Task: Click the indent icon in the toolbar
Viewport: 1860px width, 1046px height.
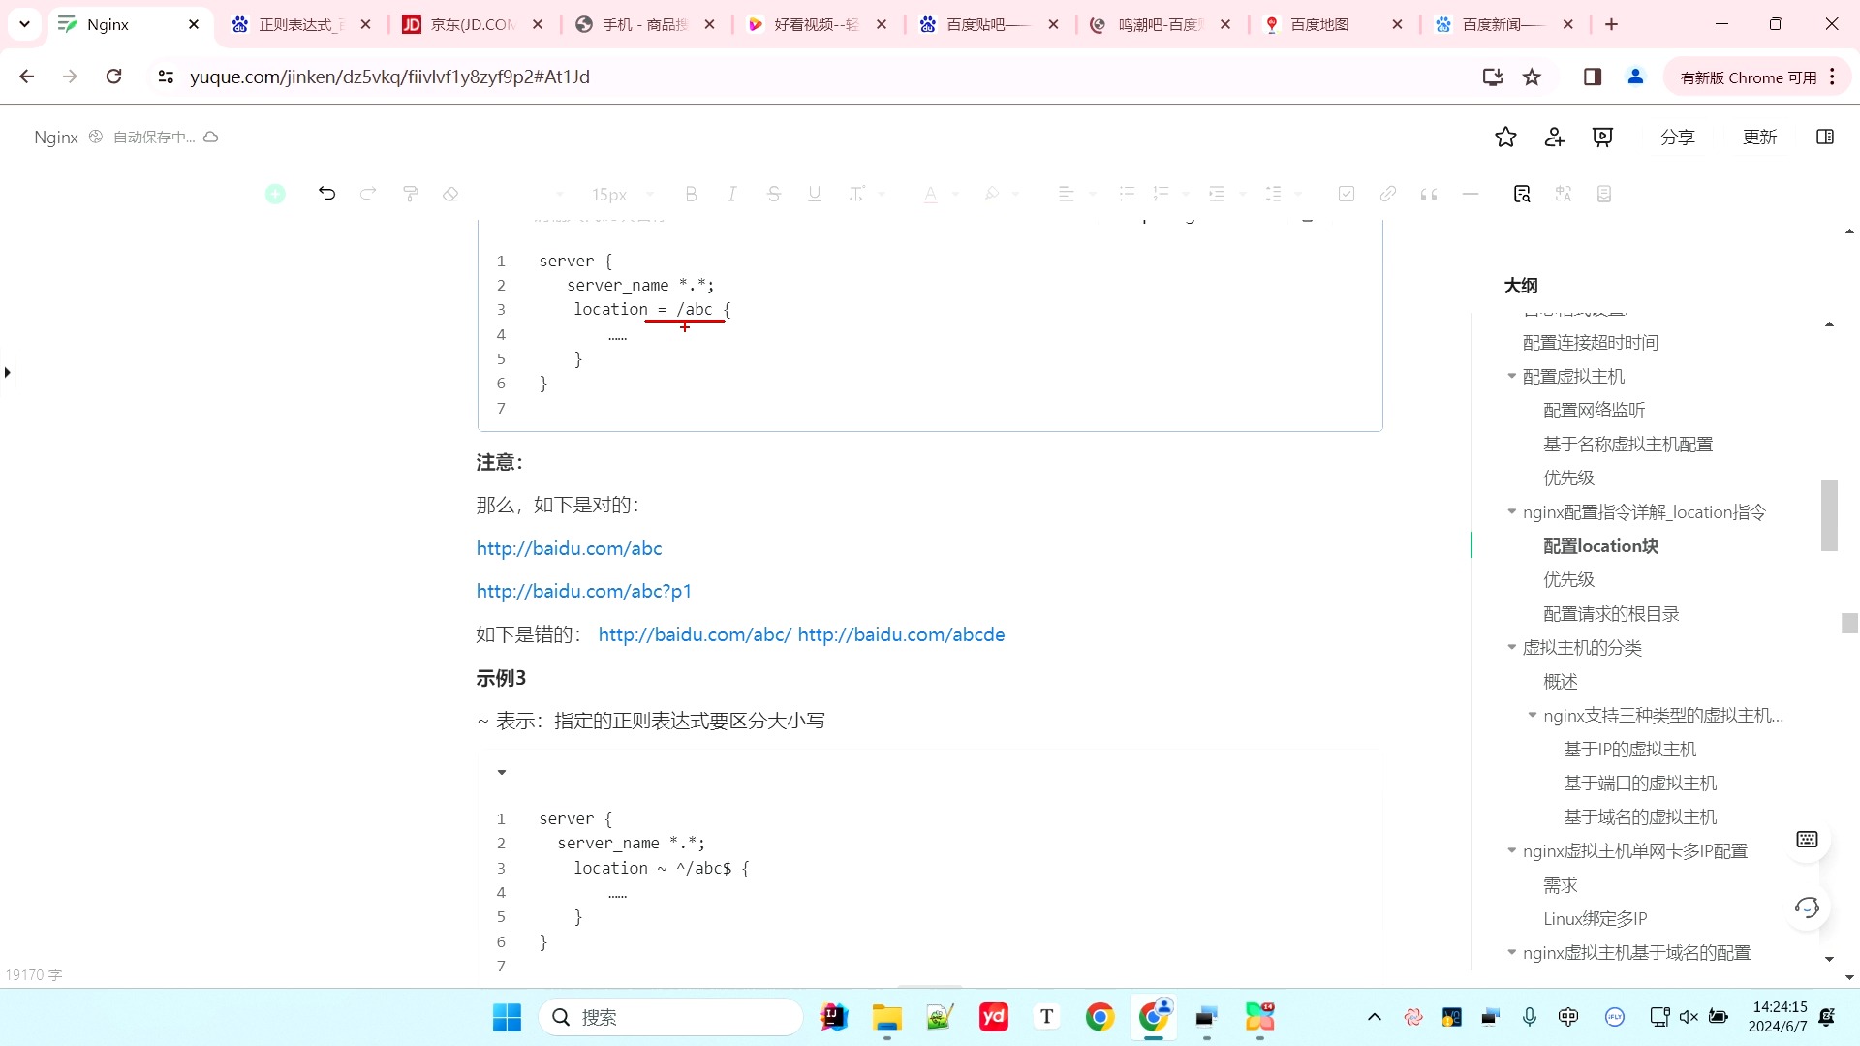Action: [1217, 194]
